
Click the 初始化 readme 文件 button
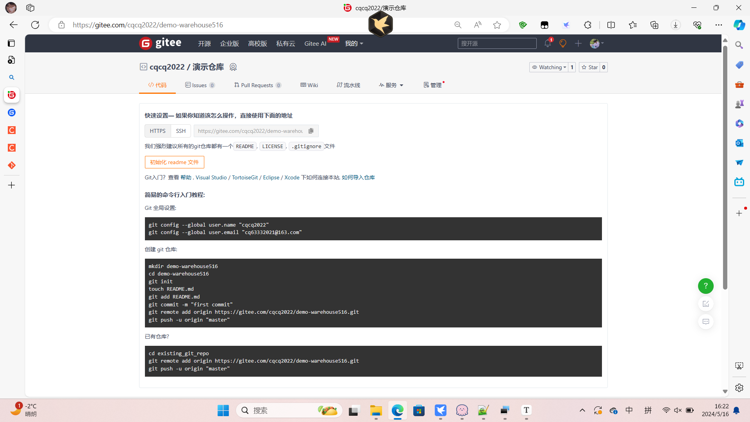click(x=174, y=162)
